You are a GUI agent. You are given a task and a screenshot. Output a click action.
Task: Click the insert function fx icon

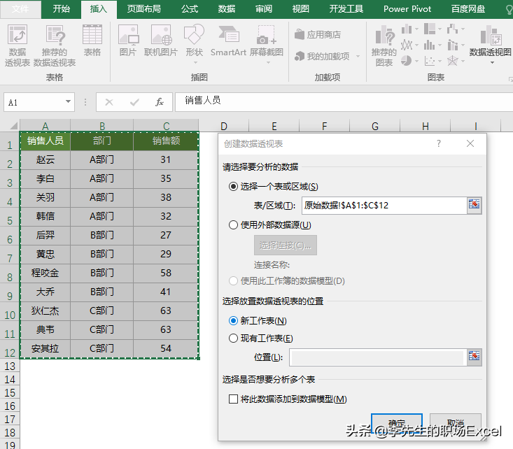160,102
